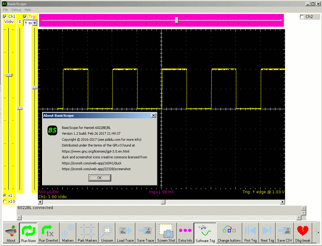322x246 pixels.
Task: Open the File menu
Action: [5, 10]
